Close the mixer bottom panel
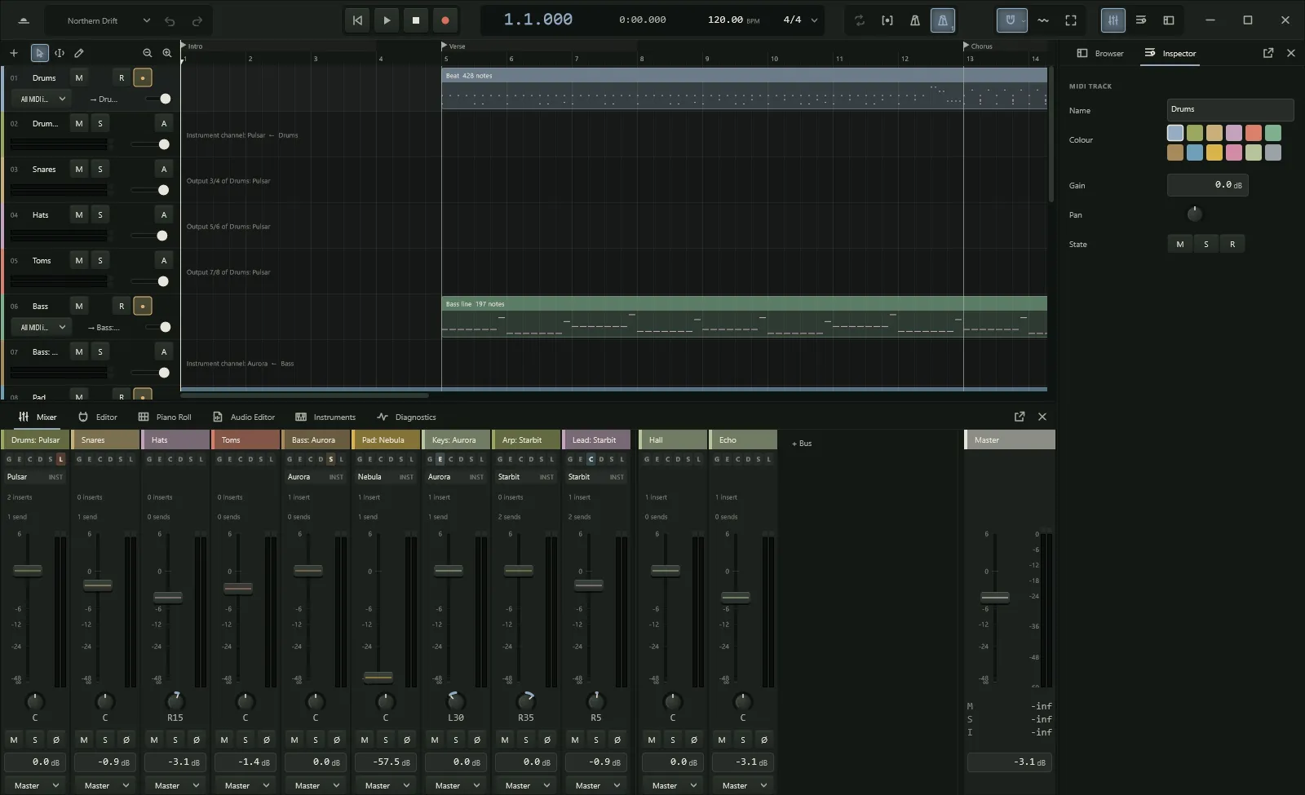This screenshot has height=795, width=1305. point(1042,417)
